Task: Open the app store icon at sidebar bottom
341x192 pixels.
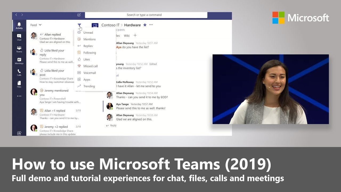Action: click(19, 133)
